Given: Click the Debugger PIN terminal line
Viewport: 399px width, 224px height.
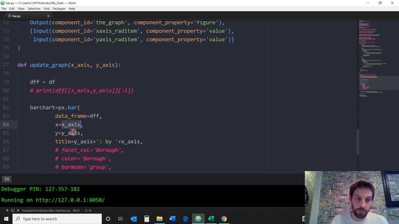Looking at the screenshot, I should (x=41, y=189).
